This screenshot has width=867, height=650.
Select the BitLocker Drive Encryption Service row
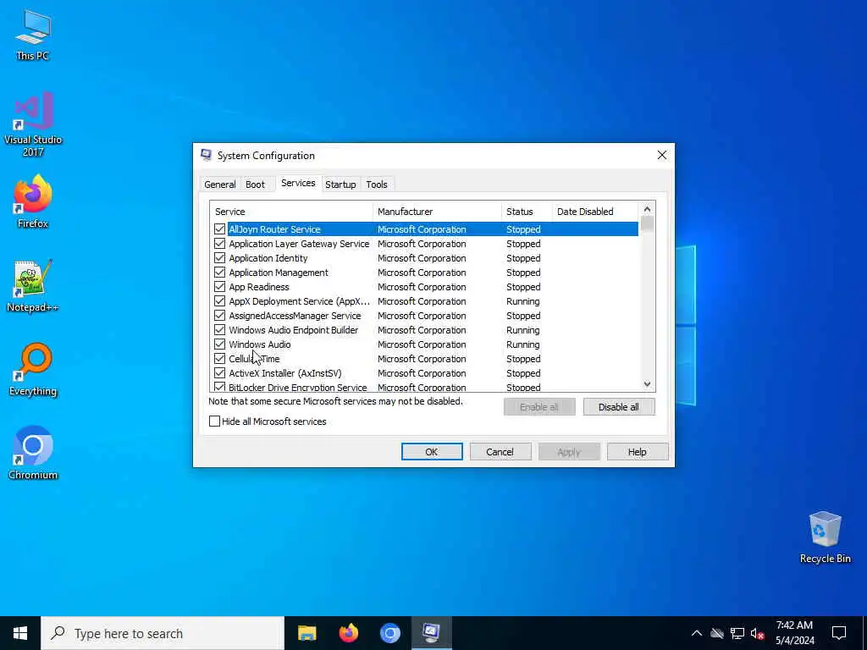[x=426, y=387]
